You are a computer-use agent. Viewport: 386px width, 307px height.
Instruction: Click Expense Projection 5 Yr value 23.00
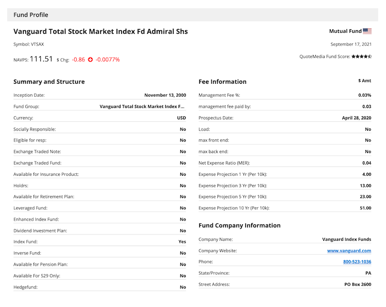(365, 196)
